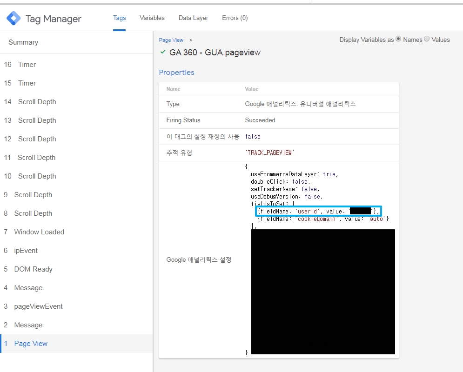Click the Value column header
463x372 pixels.
(252, 89)
